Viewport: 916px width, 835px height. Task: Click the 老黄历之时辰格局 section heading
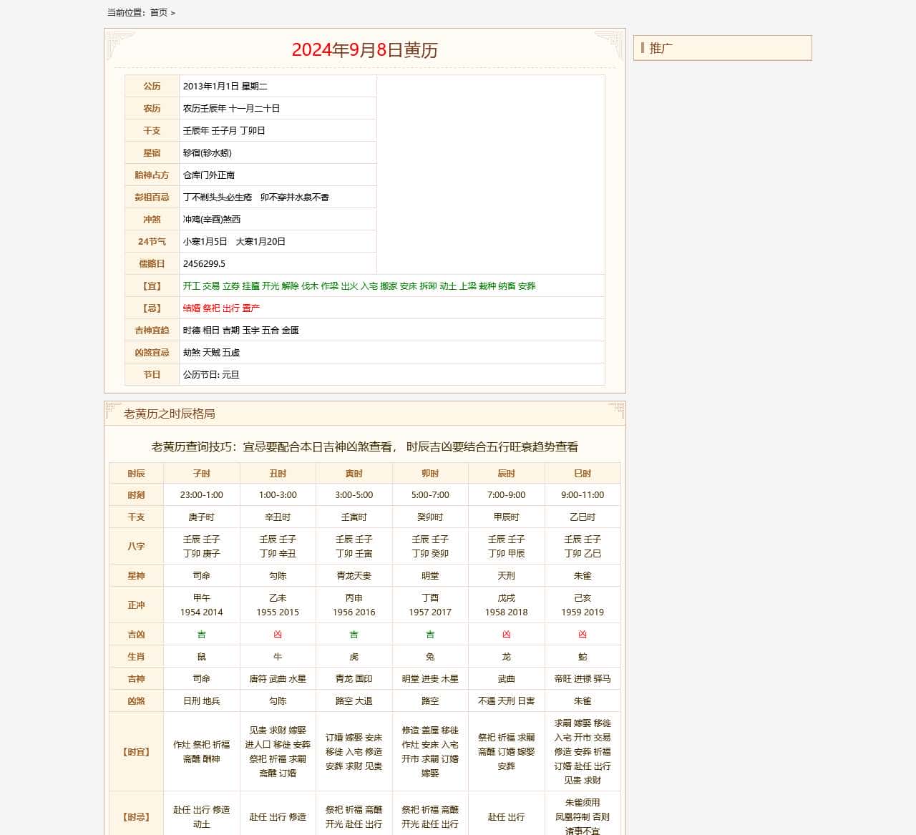point(169,414)
